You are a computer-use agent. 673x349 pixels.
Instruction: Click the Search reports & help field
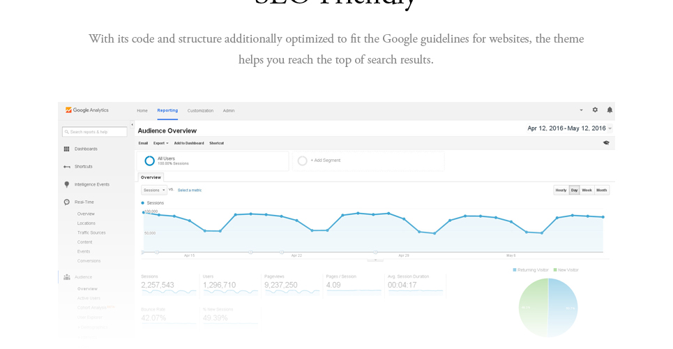(x=95, y=132)
